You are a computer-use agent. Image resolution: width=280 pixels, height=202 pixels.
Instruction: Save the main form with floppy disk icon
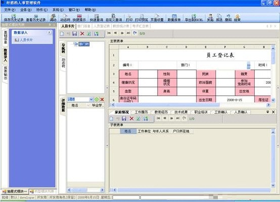74,33
